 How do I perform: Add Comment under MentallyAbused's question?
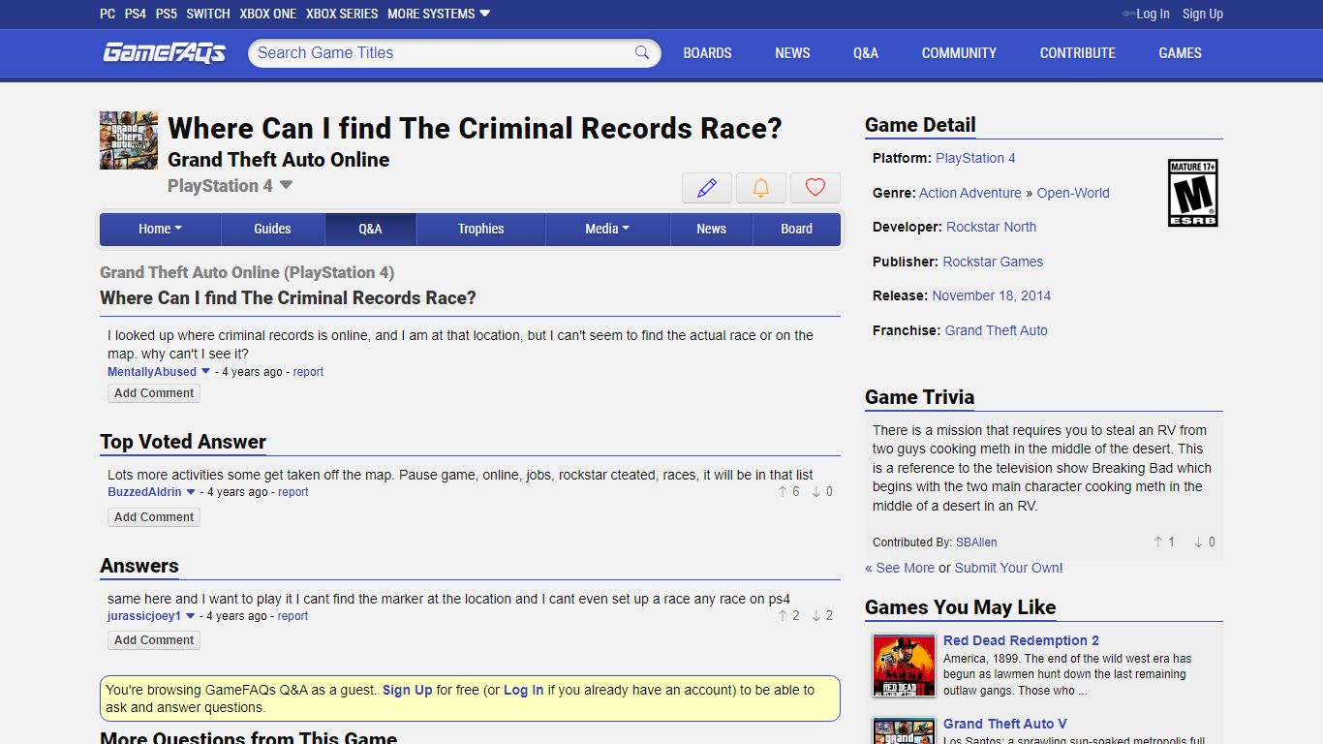point(154,393)
